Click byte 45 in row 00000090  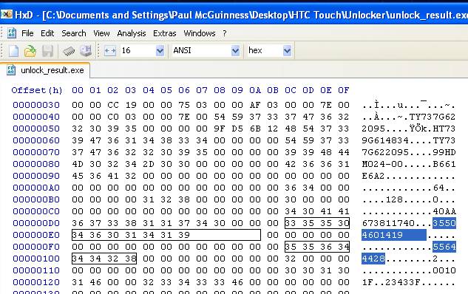pyautogui.click(x=78, y=176)
